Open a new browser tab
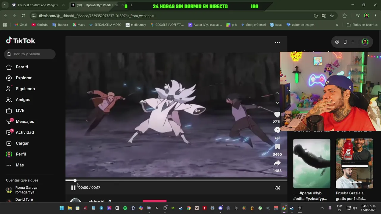The width and height of the screenshot is (381, 214). click(x=132, y=5)
